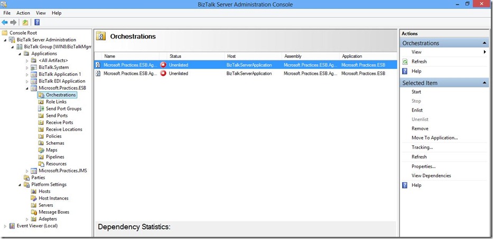This screenshot has width=493, height=239.
Task: Click Properties... action
Action: [x=423, y=166]
